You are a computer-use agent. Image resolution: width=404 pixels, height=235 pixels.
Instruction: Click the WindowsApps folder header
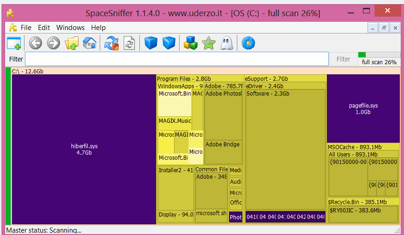181,86
